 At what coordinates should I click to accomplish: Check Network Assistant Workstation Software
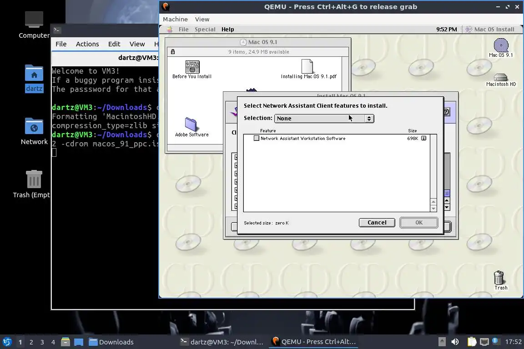coord(257,138)
